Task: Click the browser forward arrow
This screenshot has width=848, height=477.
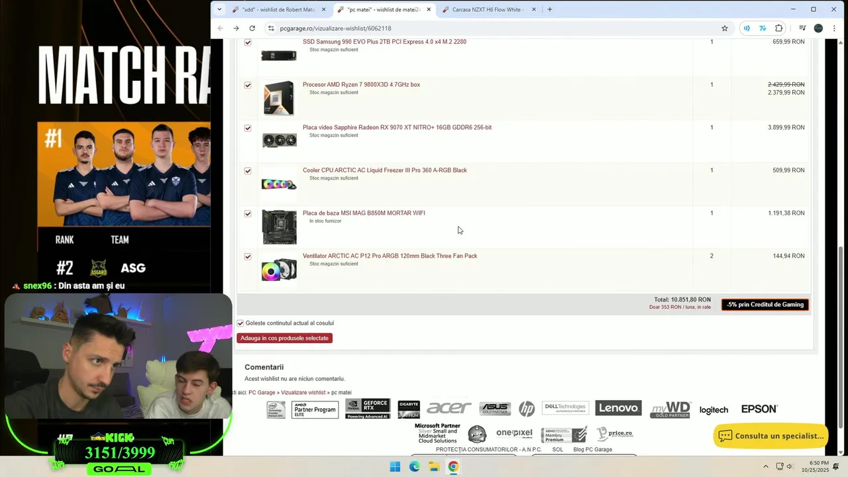Action: tap(236, 28)
